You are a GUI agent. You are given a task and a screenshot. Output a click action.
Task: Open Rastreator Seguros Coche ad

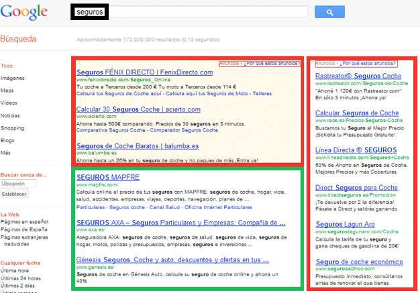pos(358,76)
